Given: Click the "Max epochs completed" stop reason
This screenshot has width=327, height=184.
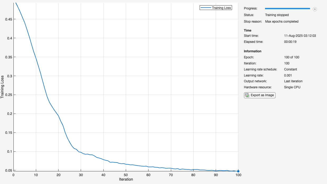Looking at the screenshot, I should tap(282, 22).
